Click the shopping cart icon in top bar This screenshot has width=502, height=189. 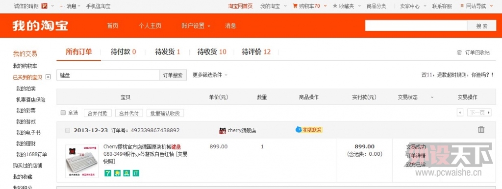pyautogui.click(x=295, y=6)
